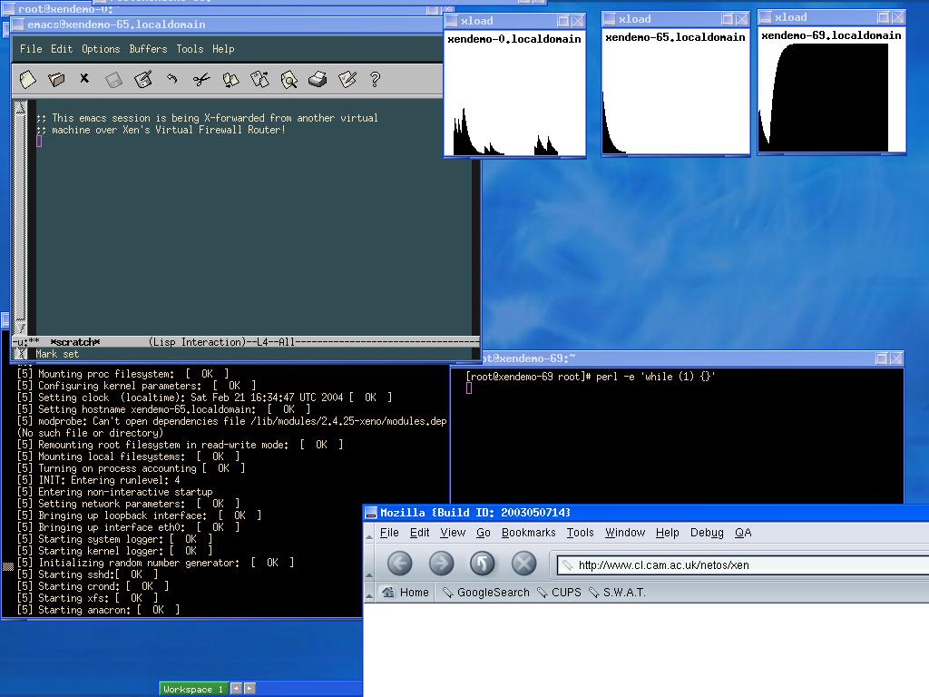Click the Emacs comment text 'Virtual Firewall Router!'

coord(220,130)
